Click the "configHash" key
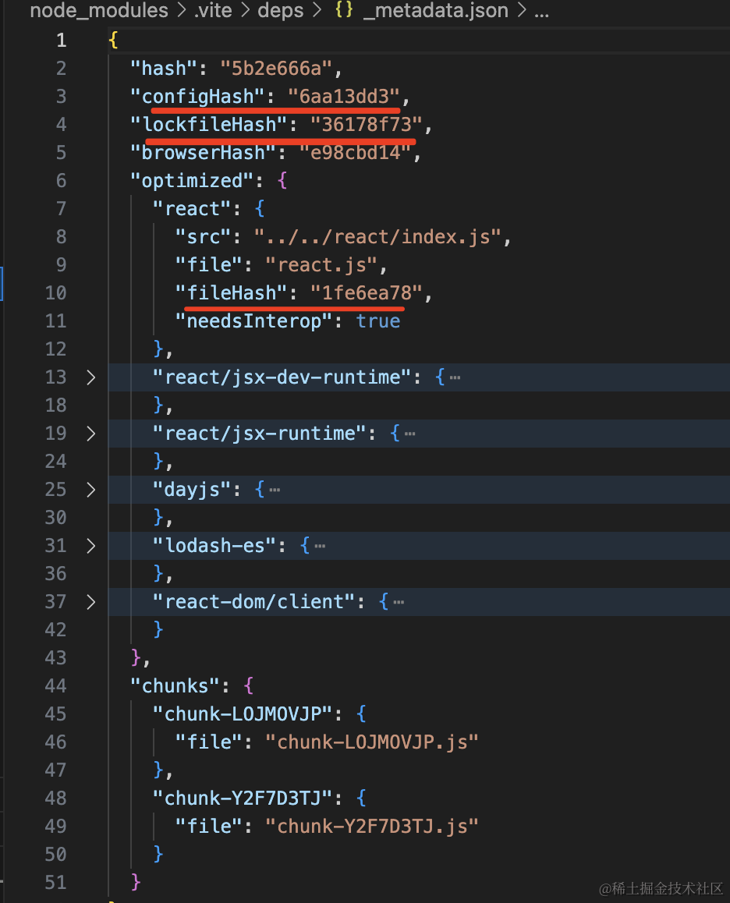Viewport: 730px width, 903px height. pos(197,97)
